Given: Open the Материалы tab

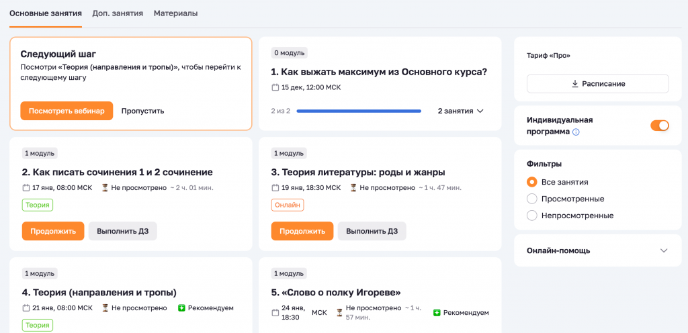Looking at the screenshot, I should point(175,13).
